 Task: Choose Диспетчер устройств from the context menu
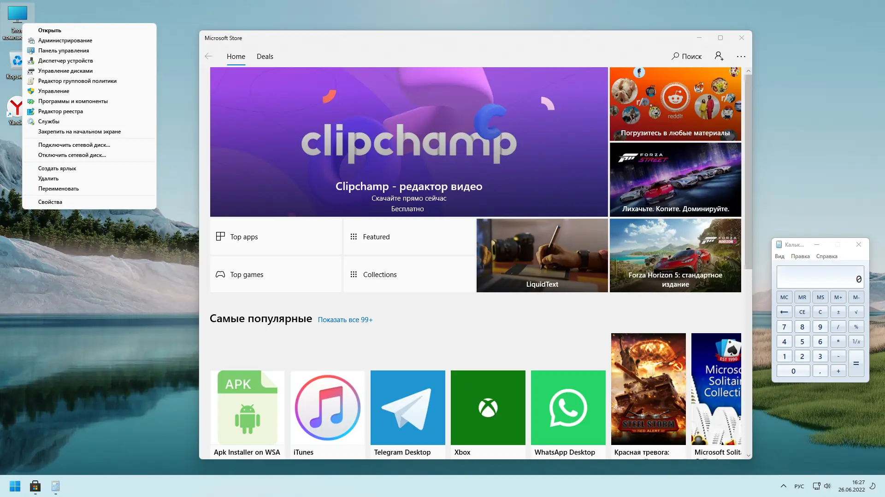[65, 61]
